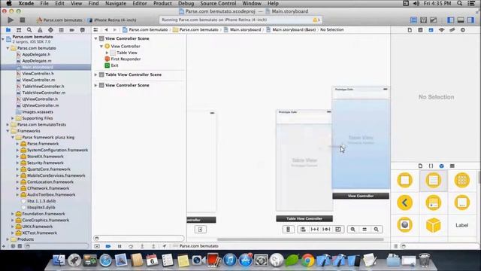Select Exit item in outline

tap(114, 65)
